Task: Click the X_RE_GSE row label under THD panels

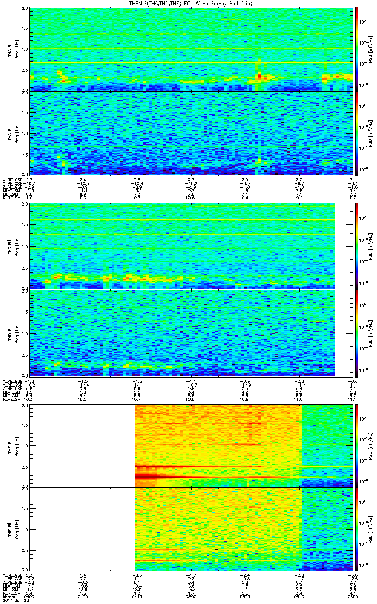Action: (x=12, y=380)
